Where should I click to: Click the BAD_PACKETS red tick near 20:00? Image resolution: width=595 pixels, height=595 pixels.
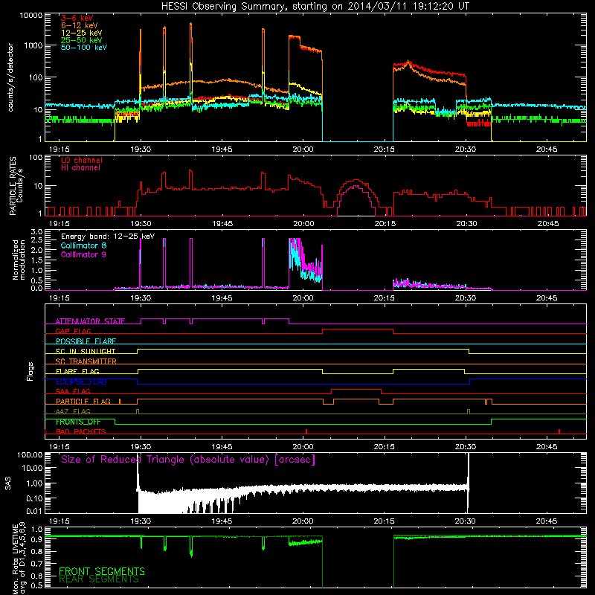point(306,431)
